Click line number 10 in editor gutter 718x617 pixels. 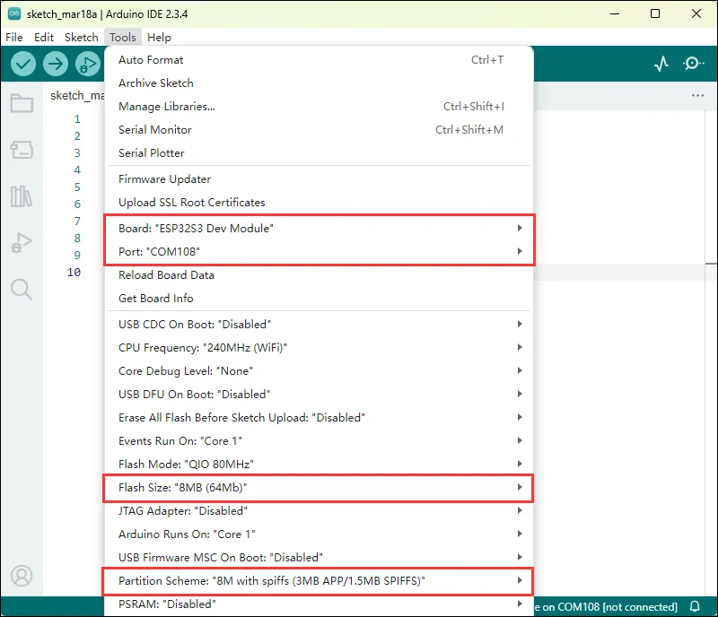(x=74, y=273)
